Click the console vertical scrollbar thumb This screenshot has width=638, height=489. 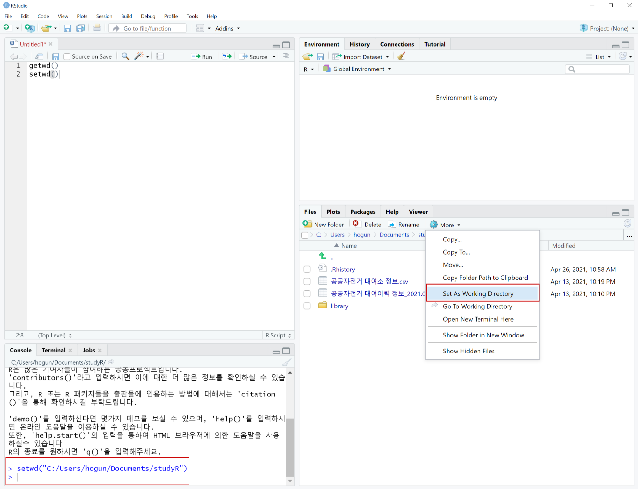pyautogui.click(x=290, y=447)
